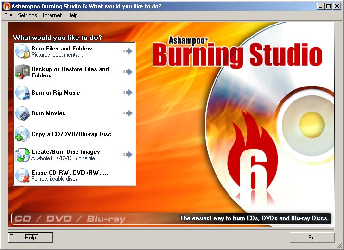
Task: Click the Burn Files and Folders disc icon
Action: [x=23, y=51]
